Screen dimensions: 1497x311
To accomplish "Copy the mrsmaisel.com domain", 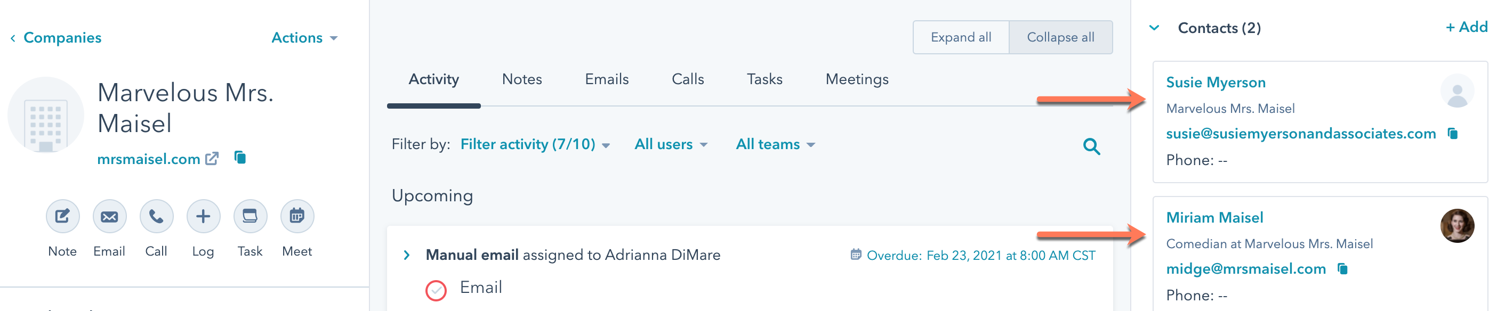I will pos(240,157).
